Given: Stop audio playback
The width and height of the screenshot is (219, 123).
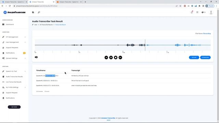Looking at the screenshot, I should [x=116, y=57].
